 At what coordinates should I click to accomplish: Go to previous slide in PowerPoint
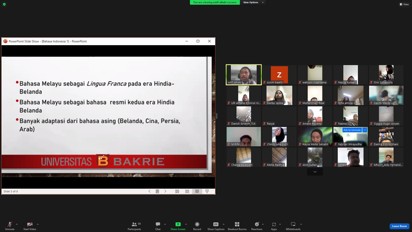[149, 191]
